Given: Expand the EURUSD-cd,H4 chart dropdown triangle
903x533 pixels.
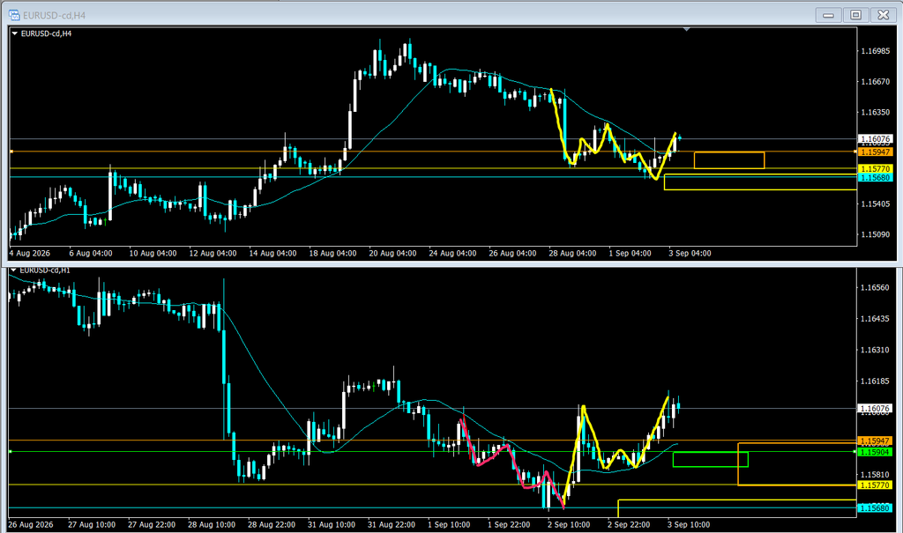Looking at the screenshot, I should coord(15,34).
